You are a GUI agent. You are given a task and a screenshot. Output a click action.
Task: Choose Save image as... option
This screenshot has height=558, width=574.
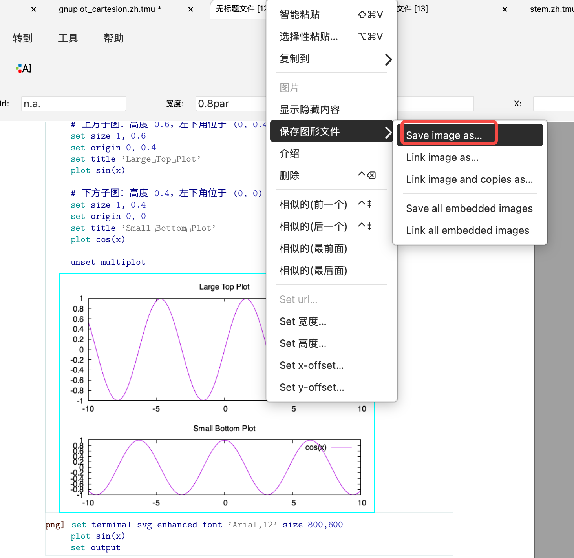click(444, 135)
